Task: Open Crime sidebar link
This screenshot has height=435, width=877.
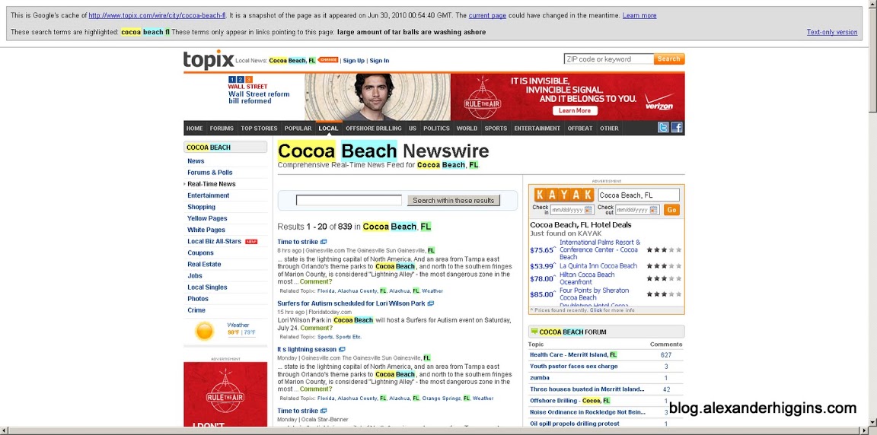Action: pyautogui.click(x=196, y=310)
